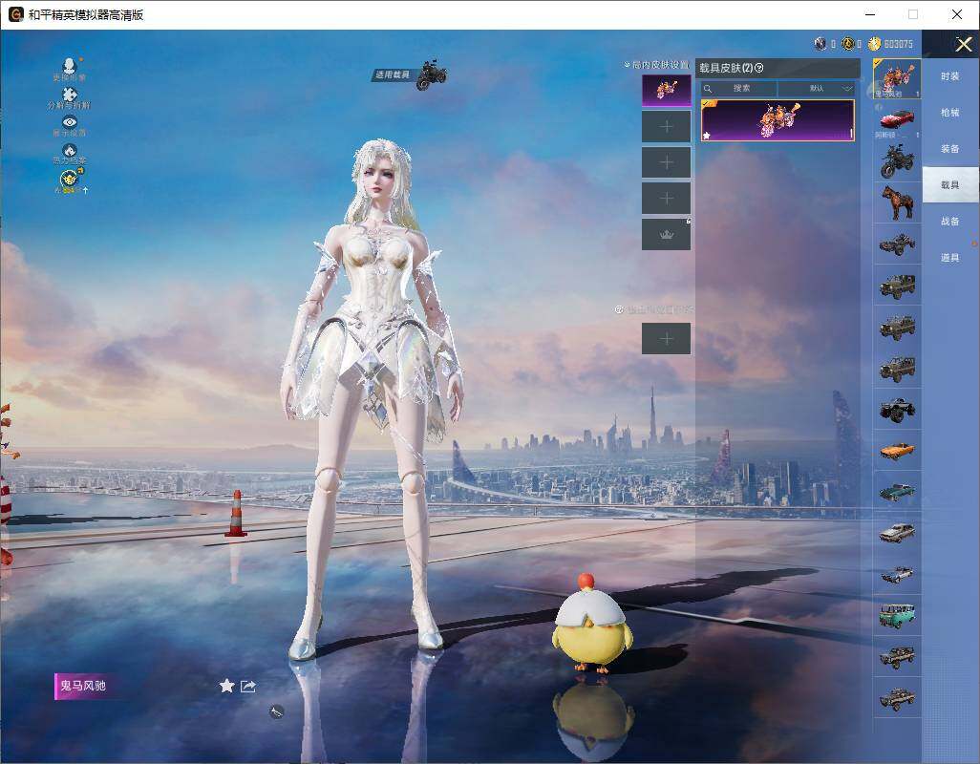Add skin to second empty plus slot

667,162
